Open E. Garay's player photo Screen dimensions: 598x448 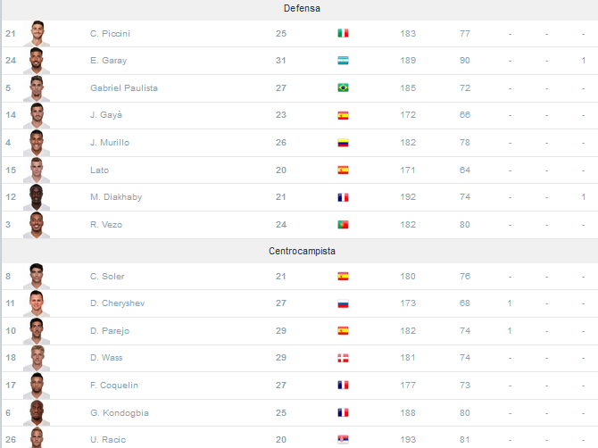[x=37, y=61]
